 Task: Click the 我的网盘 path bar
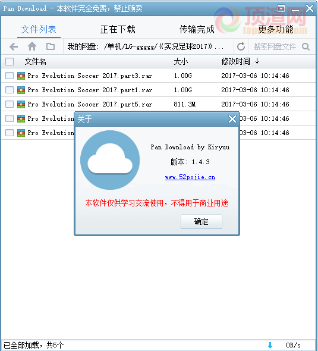[x=149, y=46]
